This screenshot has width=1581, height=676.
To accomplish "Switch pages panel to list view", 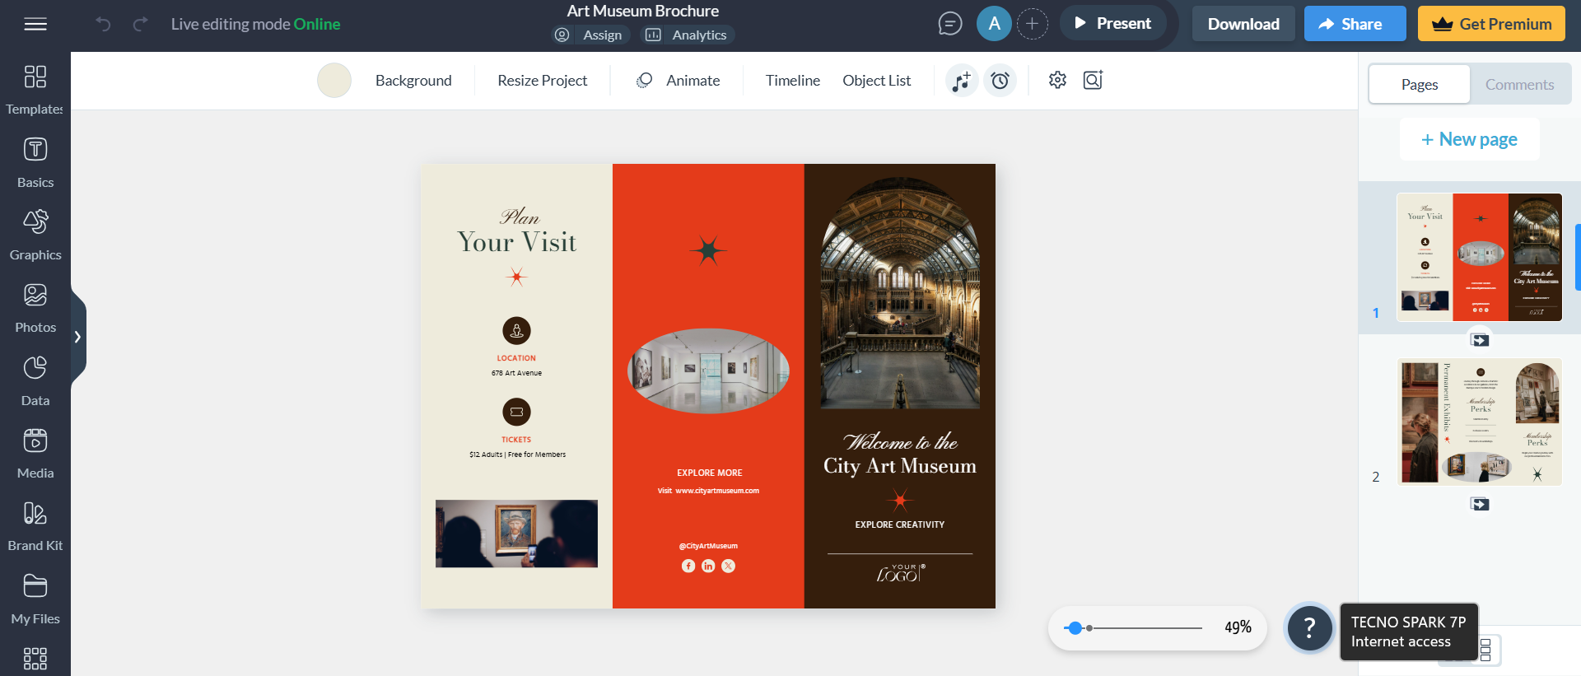I will click(x=1485, y=650).
